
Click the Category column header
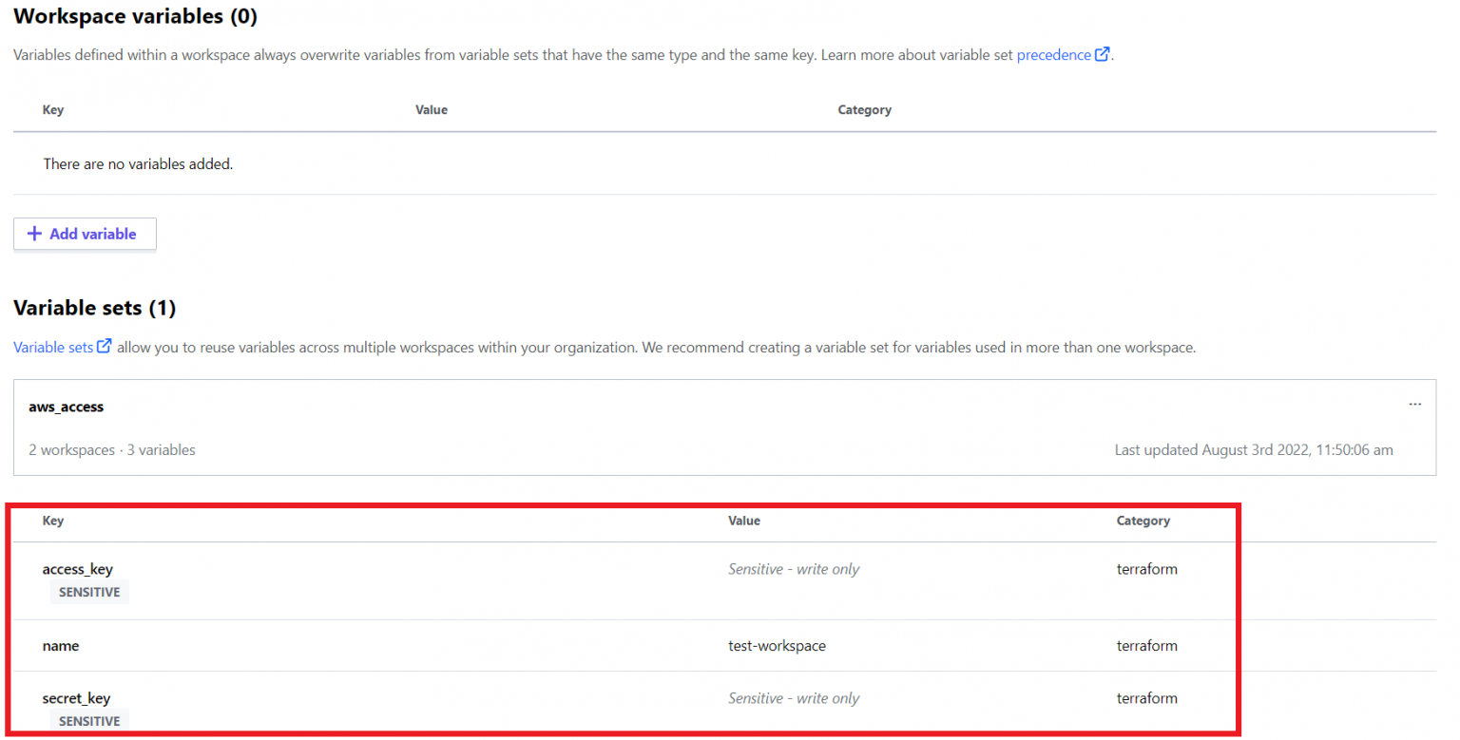tap(1143, 521)
